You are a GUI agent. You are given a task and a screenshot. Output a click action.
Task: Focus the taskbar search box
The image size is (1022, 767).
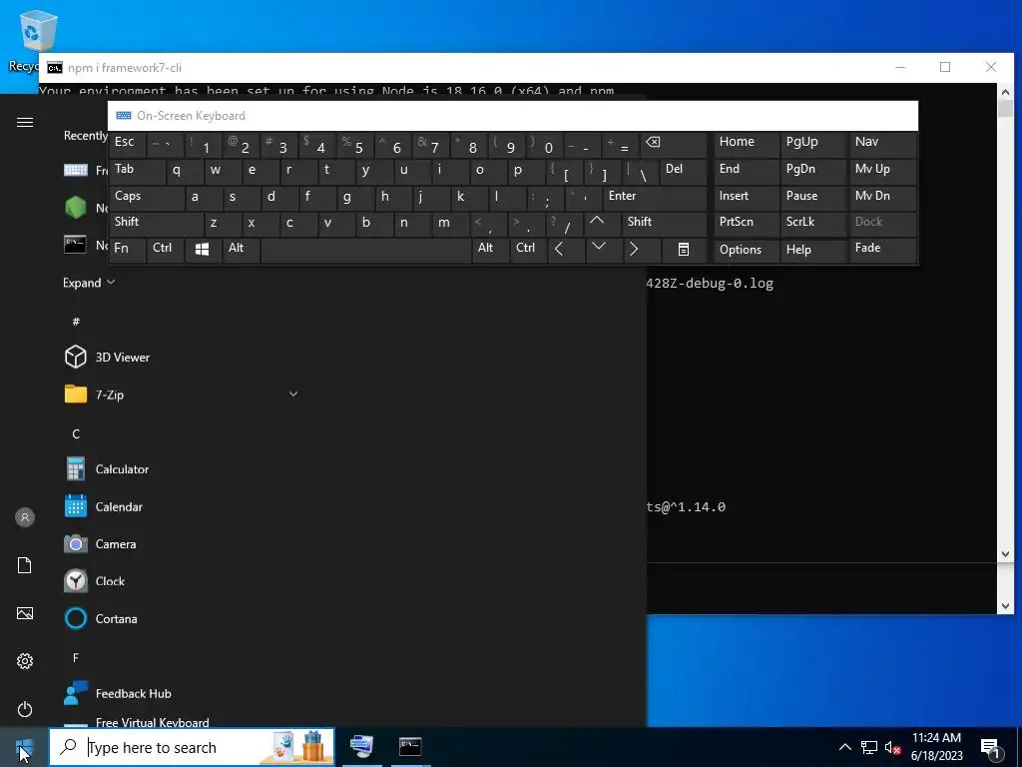tap(192, 747)
